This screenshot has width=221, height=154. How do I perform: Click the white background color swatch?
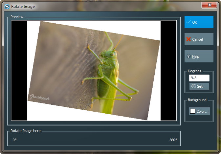[193, 111]
